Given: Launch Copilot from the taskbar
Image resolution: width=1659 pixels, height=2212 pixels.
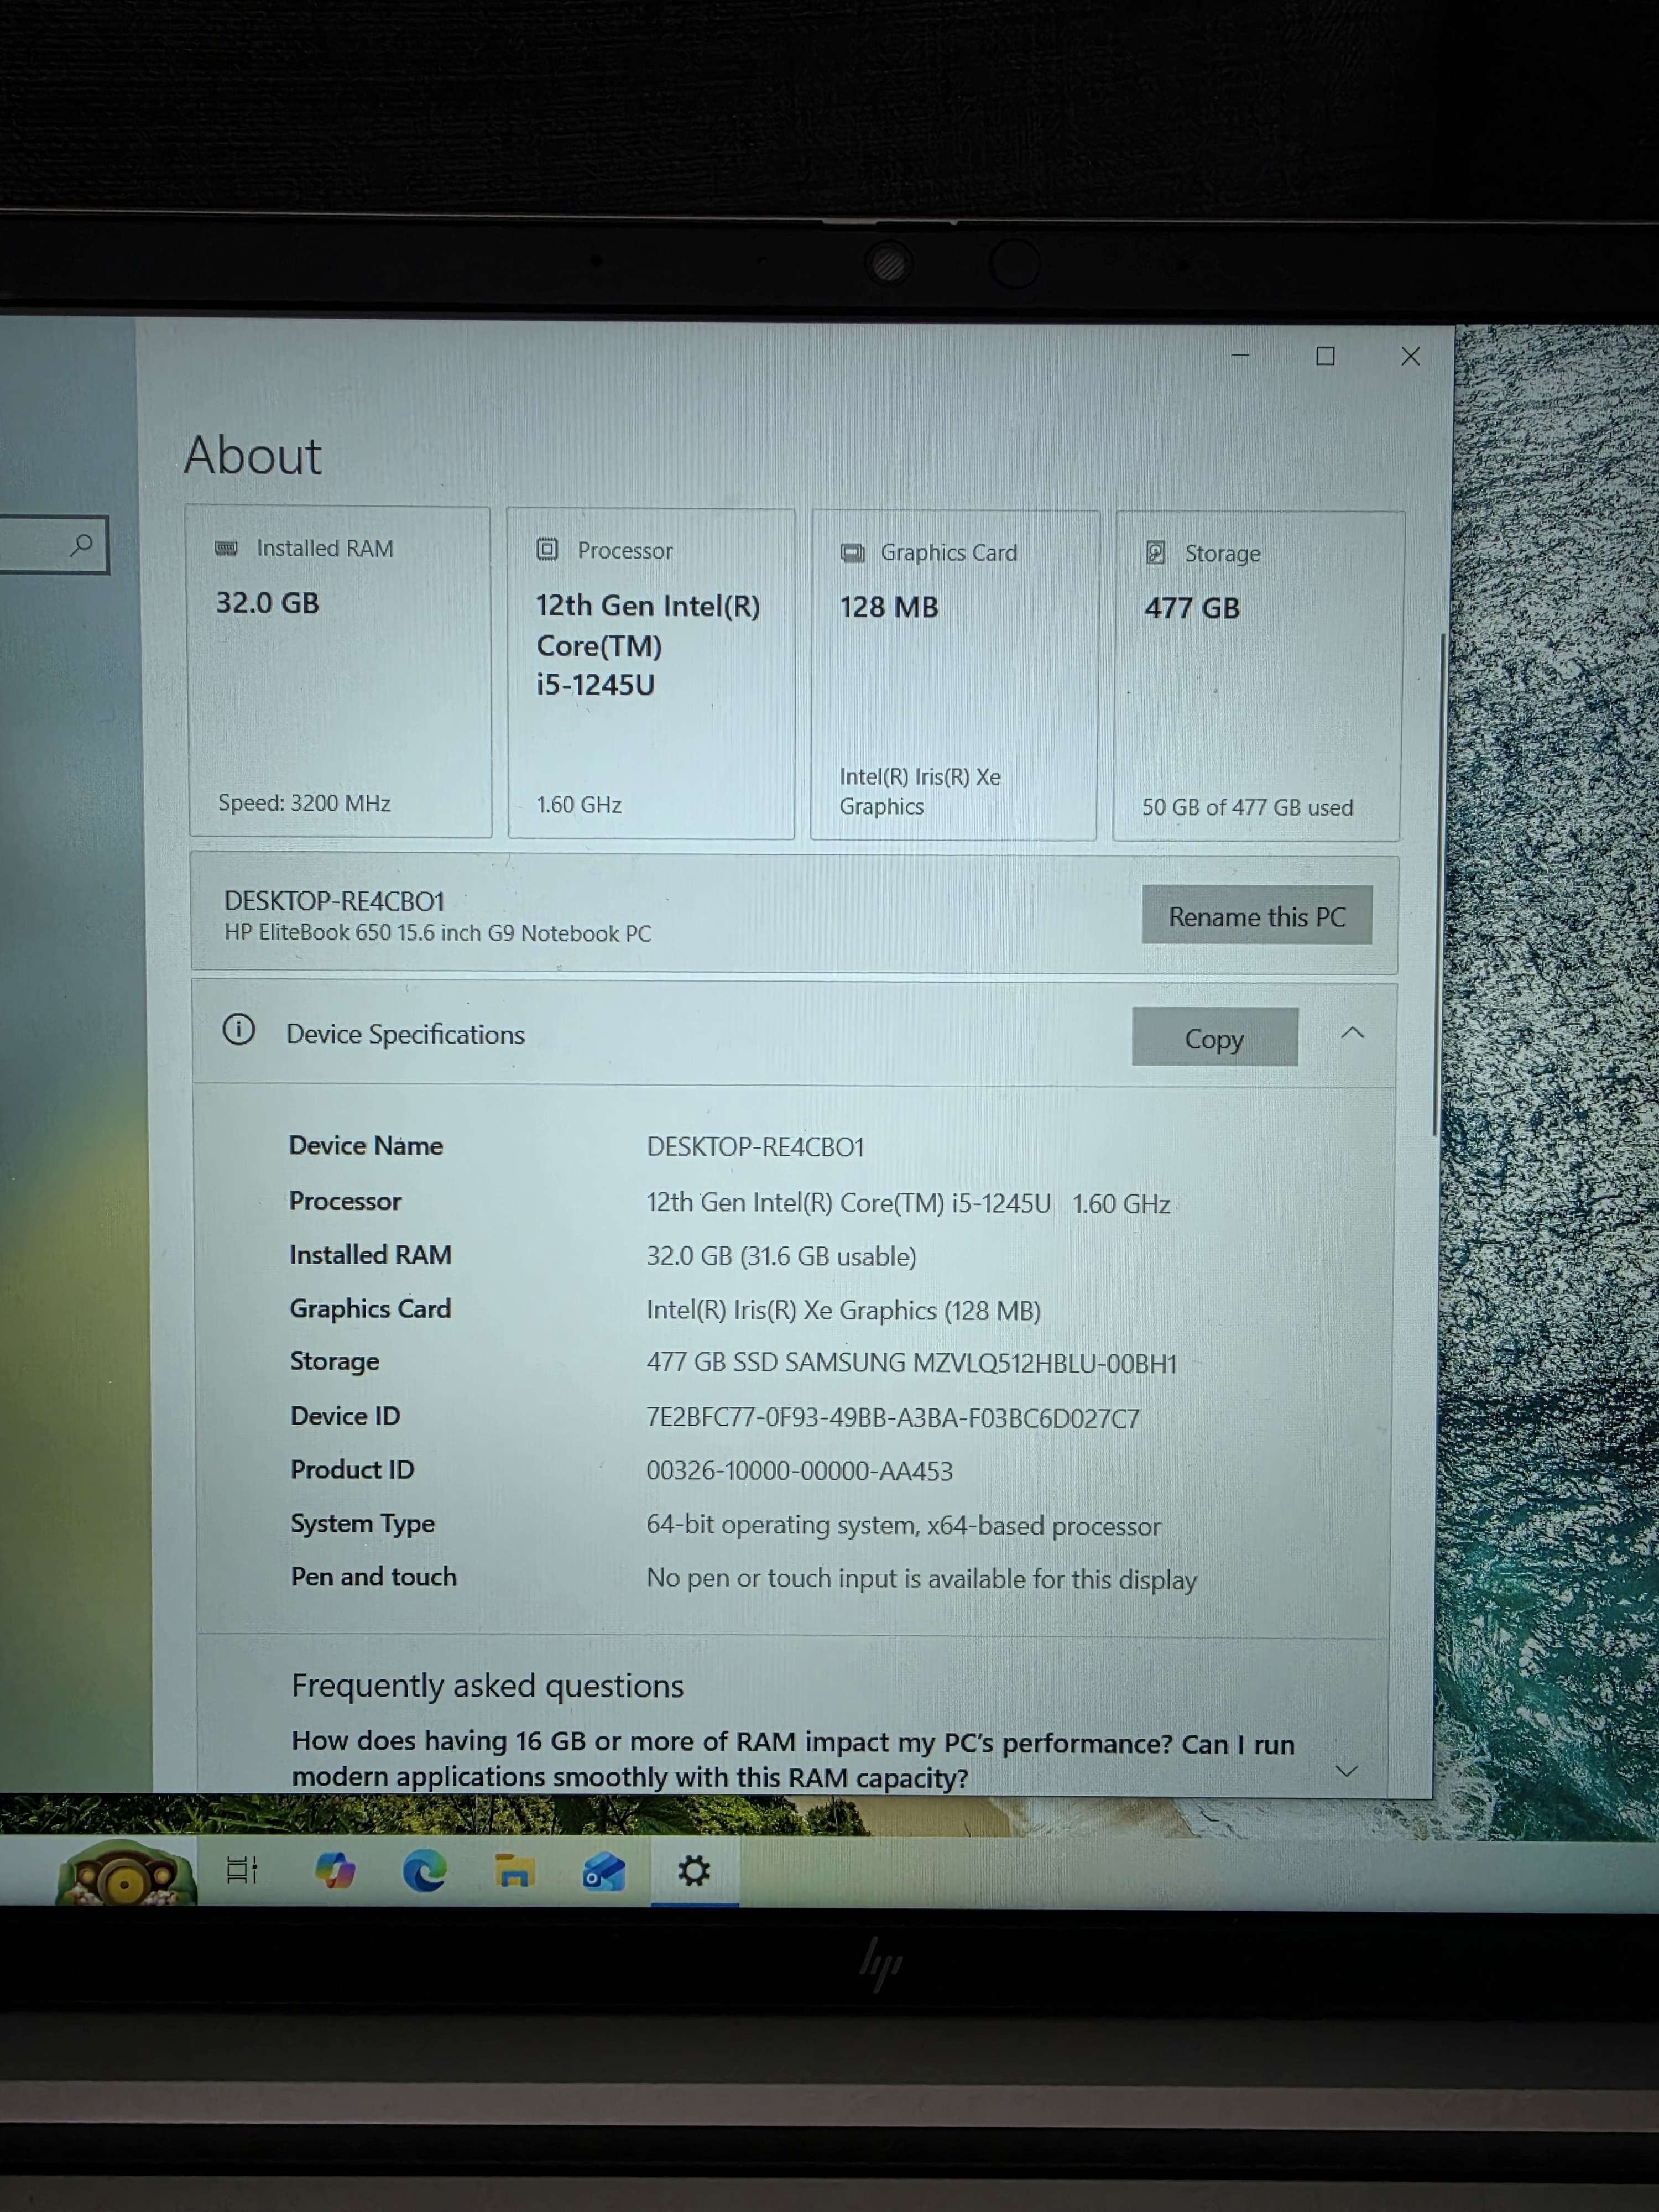Looking at the screenshot, I should (x=334, y=1870).
